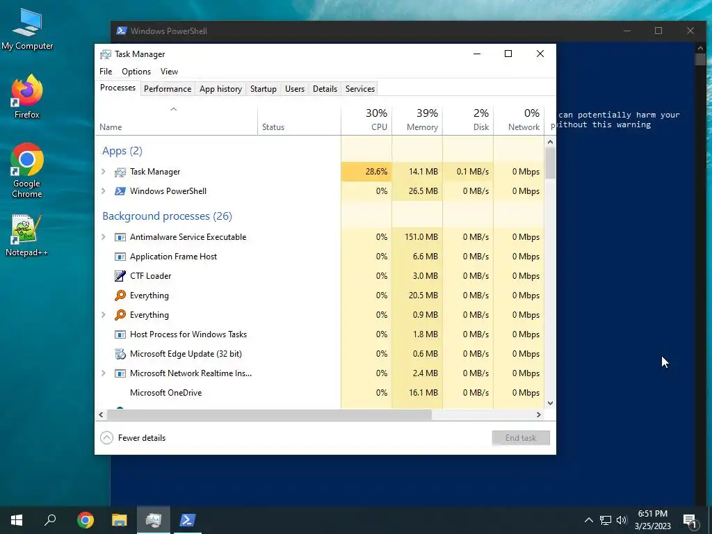Click the expandable Everything row icon
Viewport: 712px width, 534px height.
click(120, 315)
